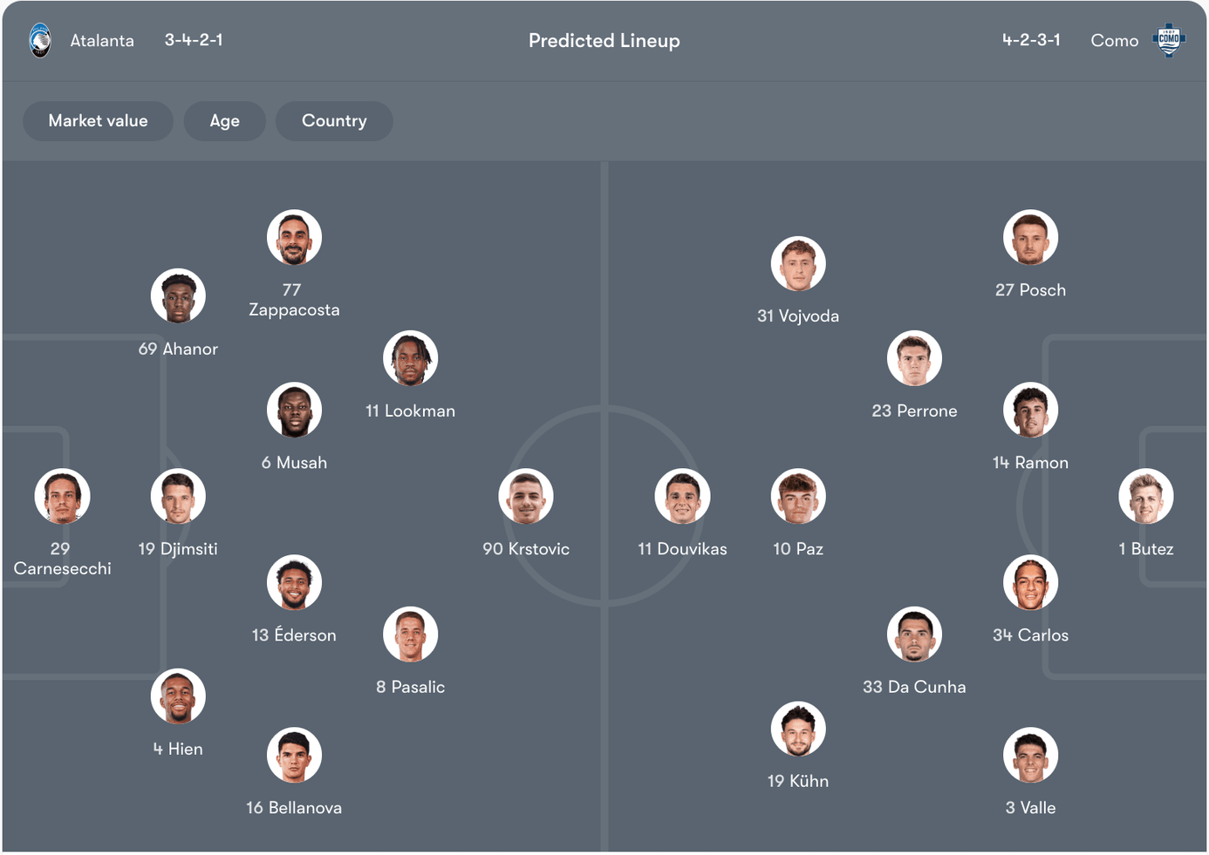Open the Como team name link
This screenshot has height=855, width=1209.
coord(1114,41)
